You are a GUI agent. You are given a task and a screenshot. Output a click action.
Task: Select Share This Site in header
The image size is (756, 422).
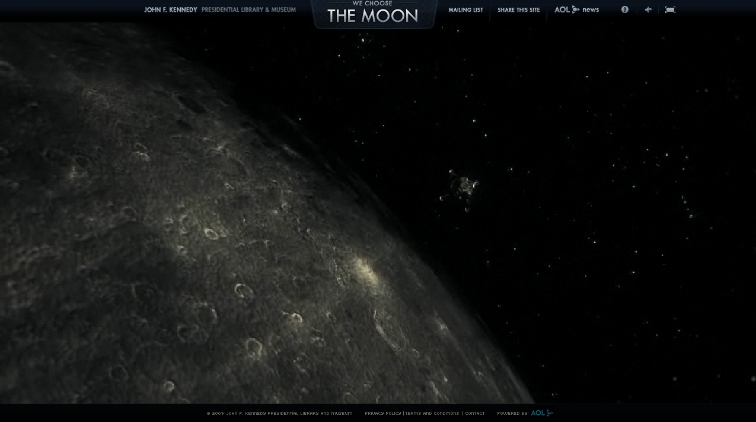[x=518, y=10]
